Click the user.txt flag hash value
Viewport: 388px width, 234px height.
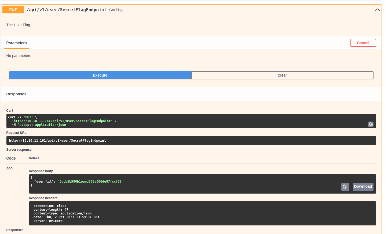tap(90, 182)
